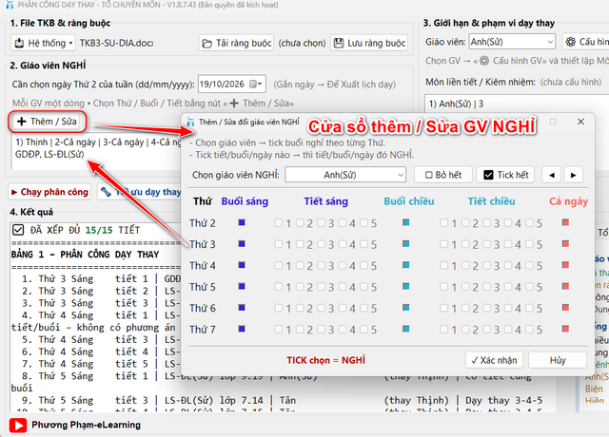Screen dimensions: 609x437
Task: Click the Tối ưu dạy thay wrench button
Action: click(x=140, y=192)
